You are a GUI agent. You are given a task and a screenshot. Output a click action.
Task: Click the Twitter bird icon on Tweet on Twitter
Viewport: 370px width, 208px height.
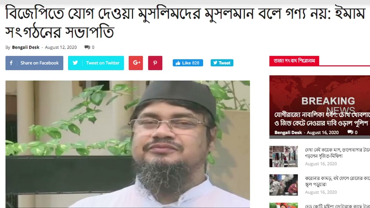coord(75,63)
